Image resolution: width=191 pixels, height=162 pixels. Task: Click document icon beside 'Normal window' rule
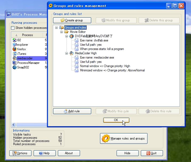pos(76,66)
